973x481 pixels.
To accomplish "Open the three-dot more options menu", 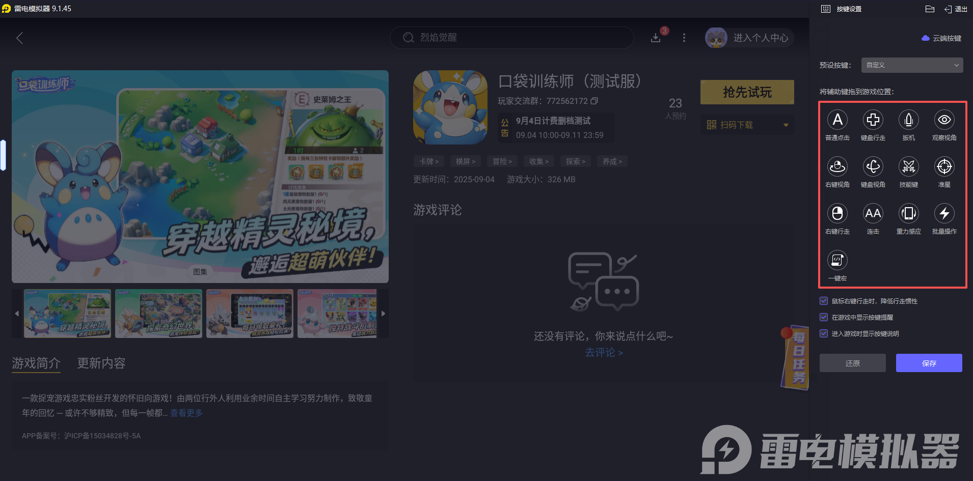I will pyautogui.click(x=684, y=38).
